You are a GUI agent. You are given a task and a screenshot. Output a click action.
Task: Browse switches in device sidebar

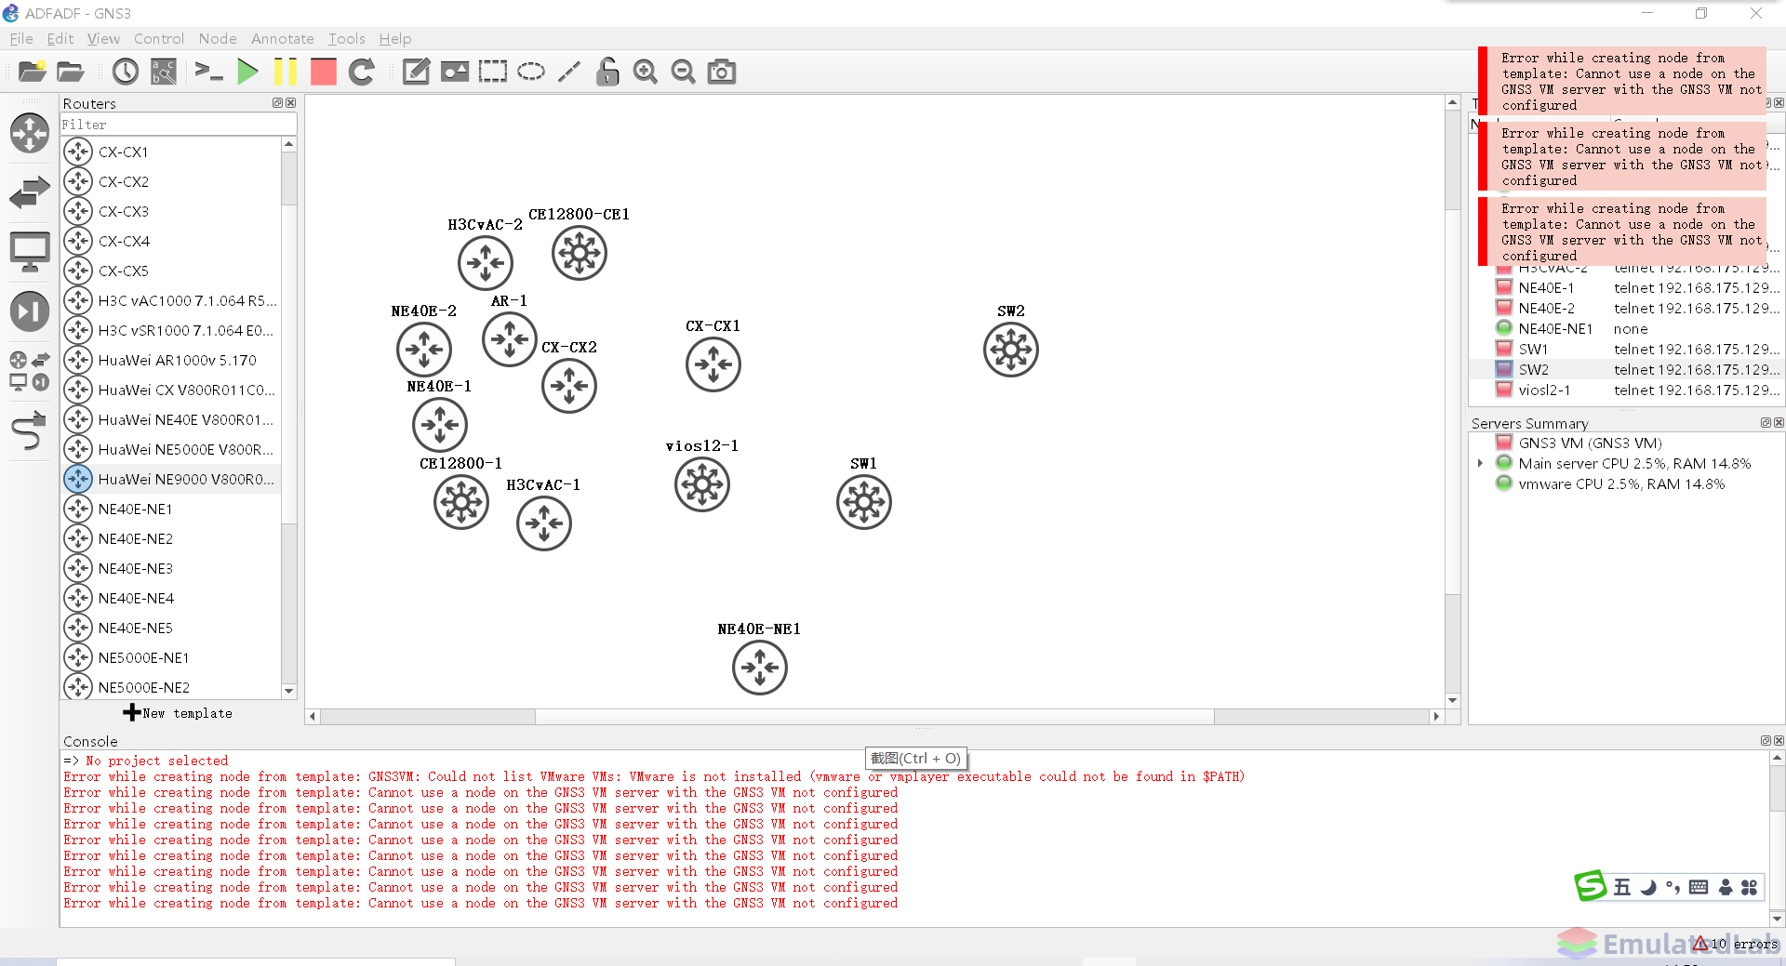coord(30,192)
